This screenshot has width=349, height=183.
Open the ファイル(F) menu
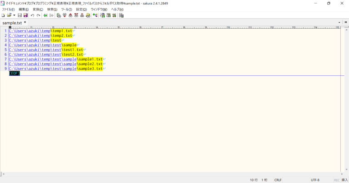(x=8, y=9)
